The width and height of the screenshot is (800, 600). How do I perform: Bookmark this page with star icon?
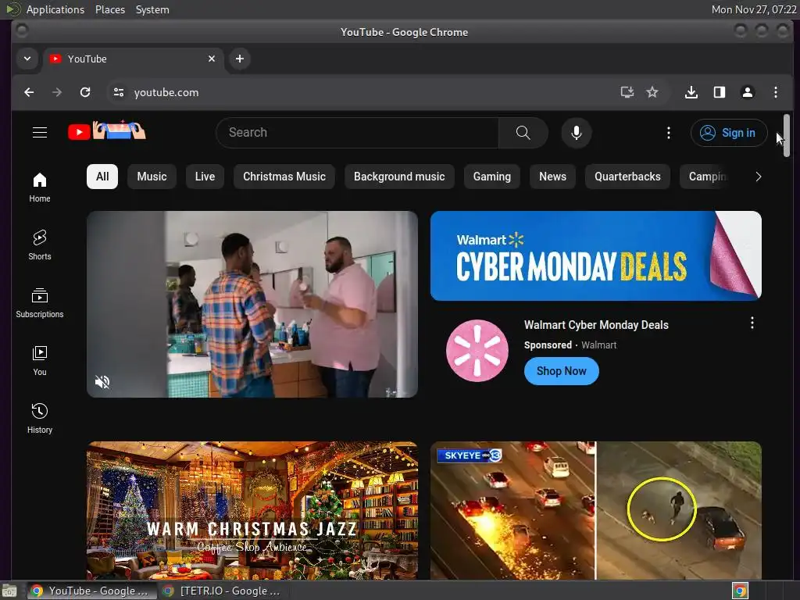click(x=652, y=92)
